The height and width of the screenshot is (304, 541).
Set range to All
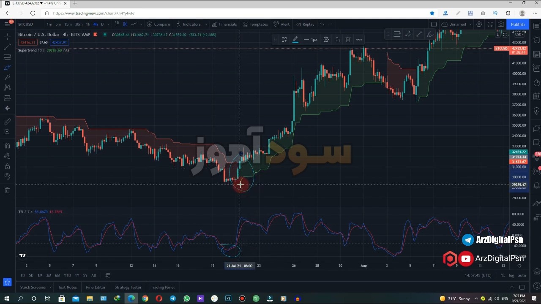point(93,275)
